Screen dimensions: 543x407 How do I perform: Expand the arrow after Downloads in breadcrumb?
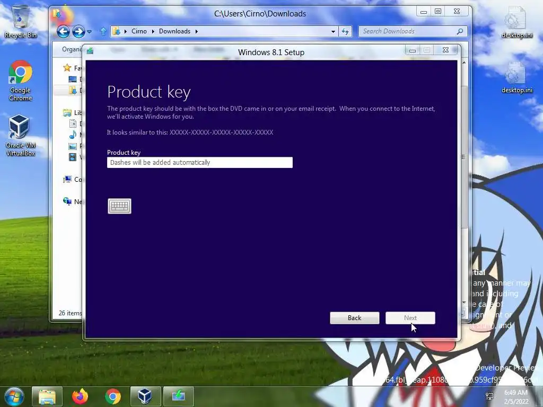point(197,31)
